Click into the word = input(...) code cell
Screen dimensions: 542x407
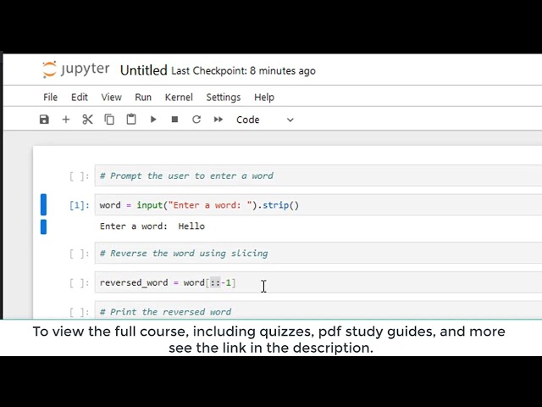318,205
